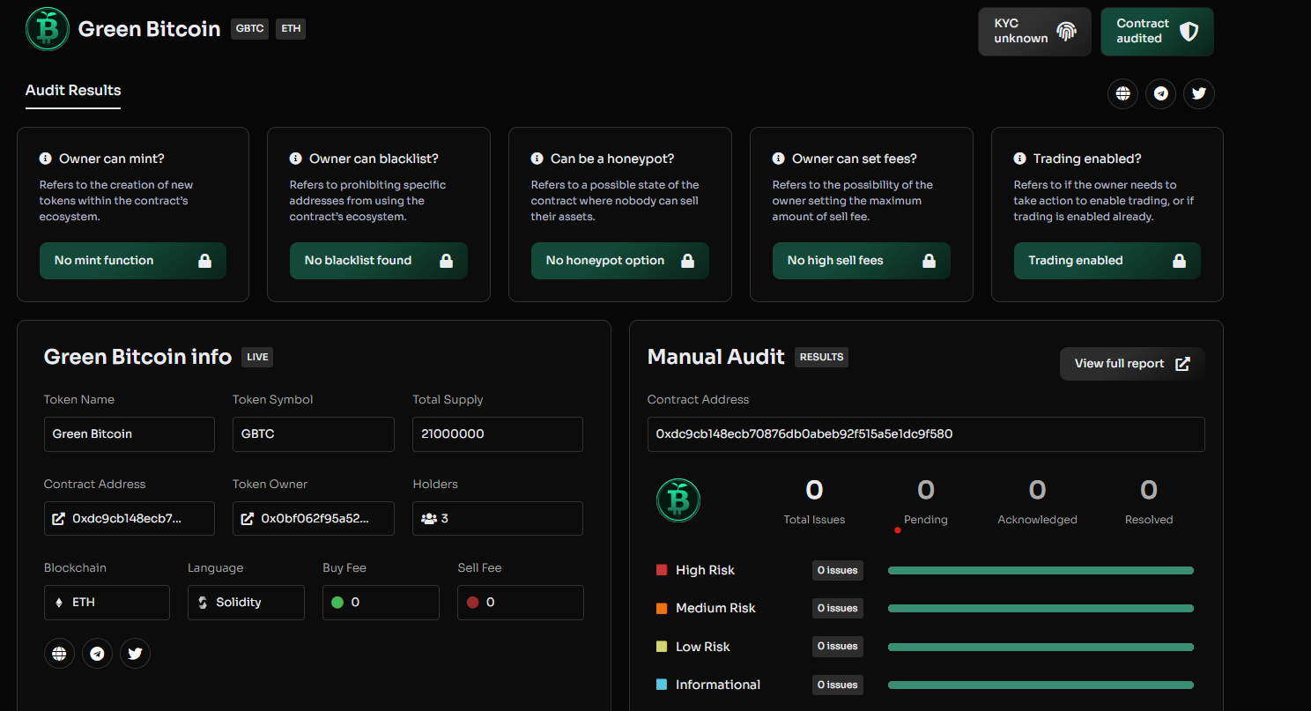Viewport: 1311px width, 711px height.
Task: Click the blue Informational color square
Action: click(x=662, y=685)
